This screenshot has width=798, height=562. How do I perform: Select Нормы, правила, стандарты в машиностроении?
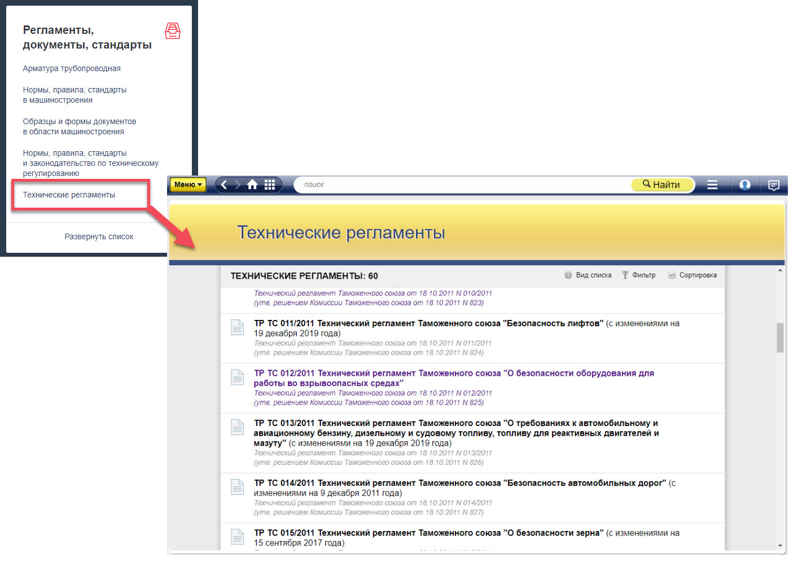[x=74, y=95]
